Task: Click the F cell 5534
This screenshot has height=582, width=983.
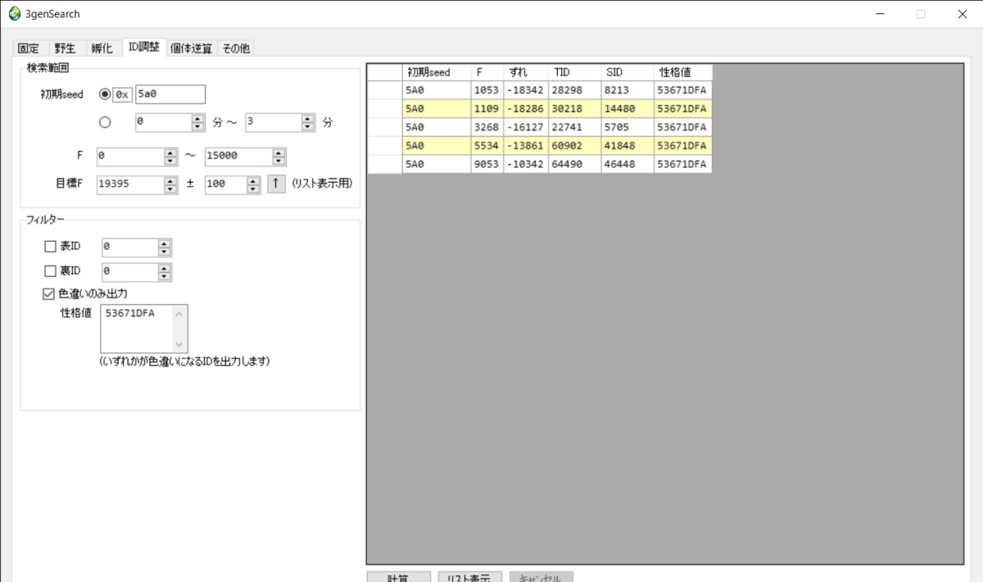Action: point(487,145)
